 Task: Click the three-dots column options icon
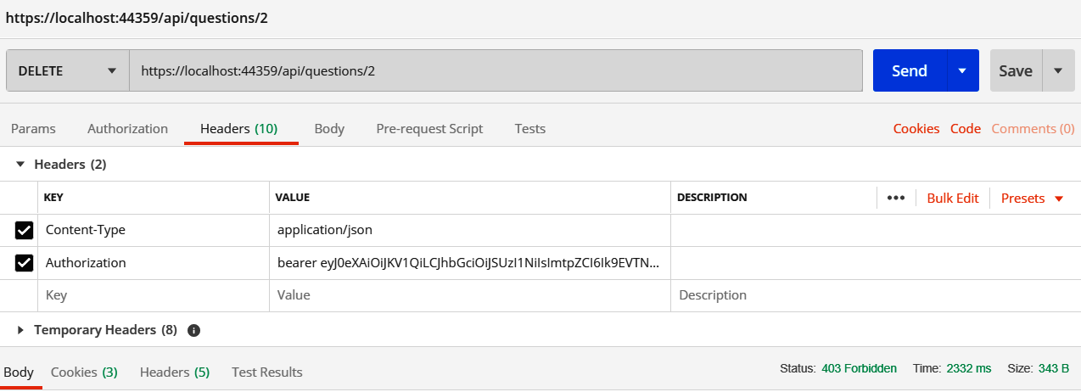(x=896, y=198)
